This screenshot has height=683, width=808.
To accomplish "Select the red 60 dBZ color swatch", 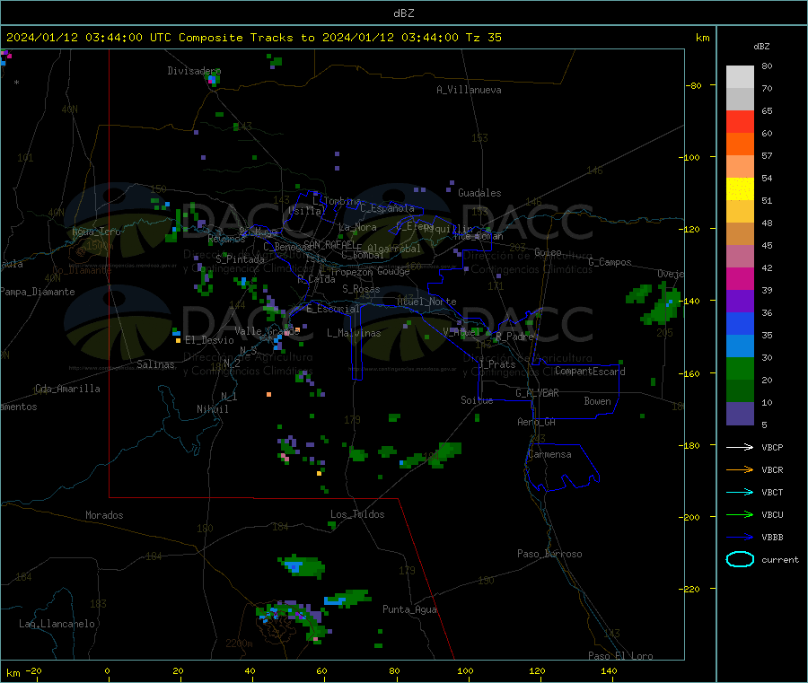I will [x=740, y=121].
